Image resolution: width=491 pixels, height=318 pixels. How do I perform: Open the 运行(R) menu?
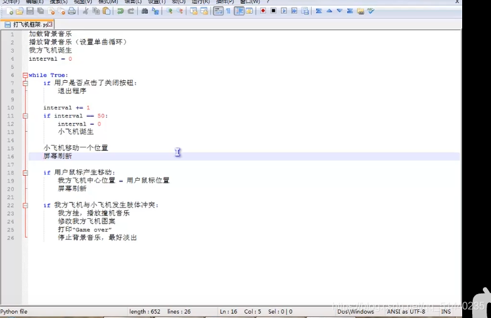point(201,1)
